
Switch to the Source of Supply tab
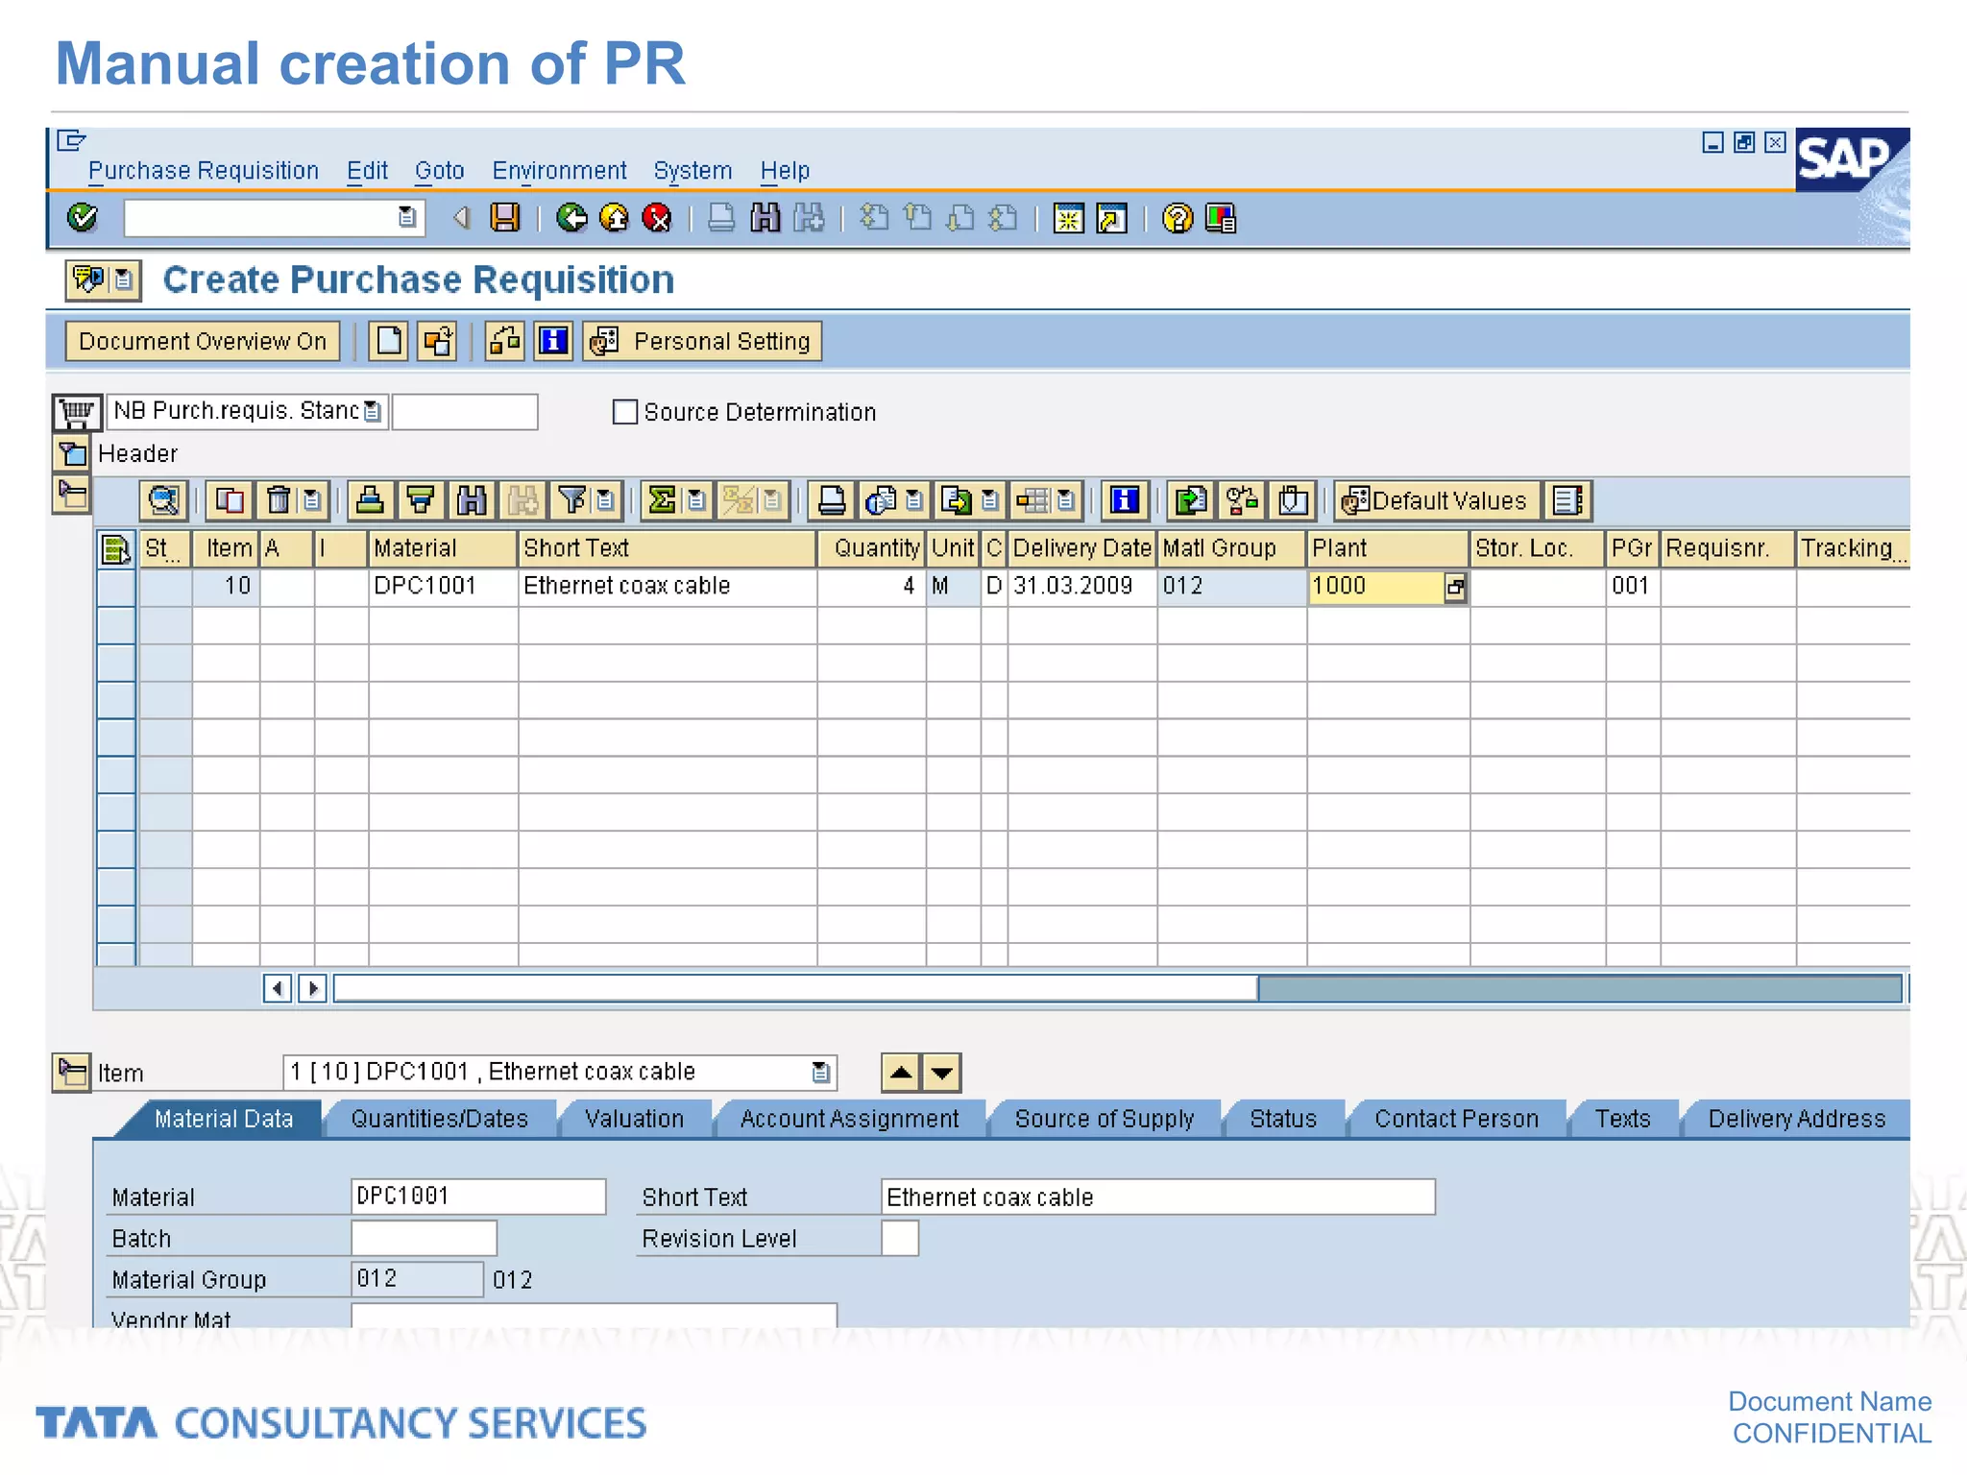pos(1105,1120)
